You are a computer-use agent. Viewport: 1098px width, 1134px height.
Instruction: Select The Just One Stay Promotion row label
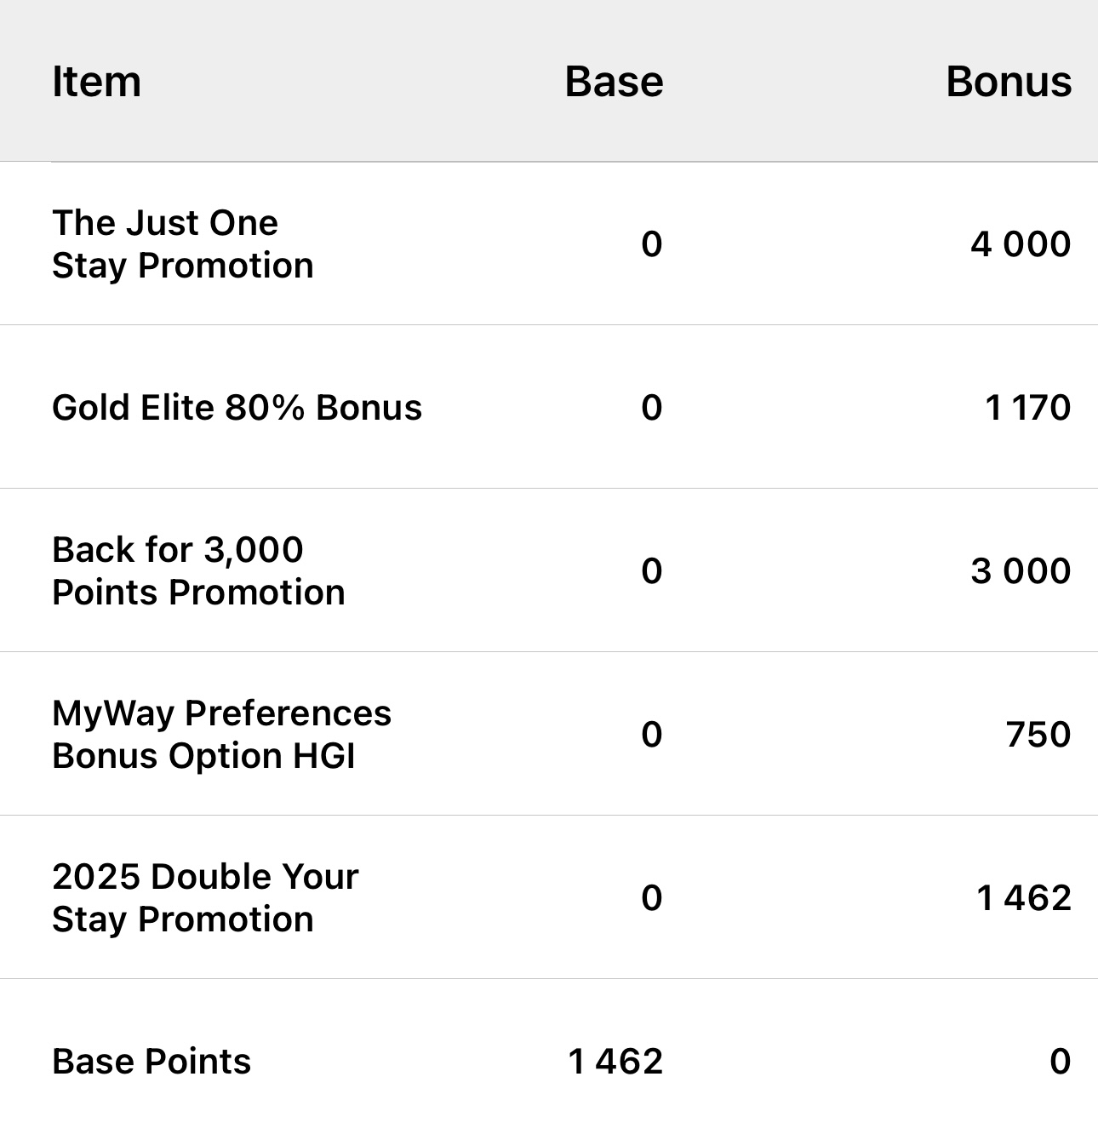[x=182, y=244]
